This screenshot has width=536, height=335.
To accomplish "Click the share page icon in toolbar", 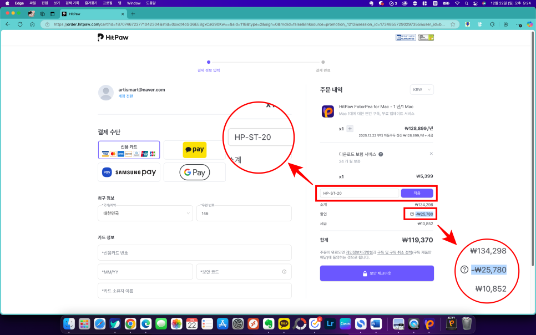I will coord(506,24).
